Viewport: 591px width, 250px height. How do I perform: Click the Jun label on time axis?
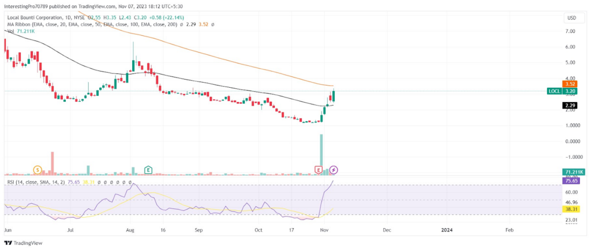point(8,230)
